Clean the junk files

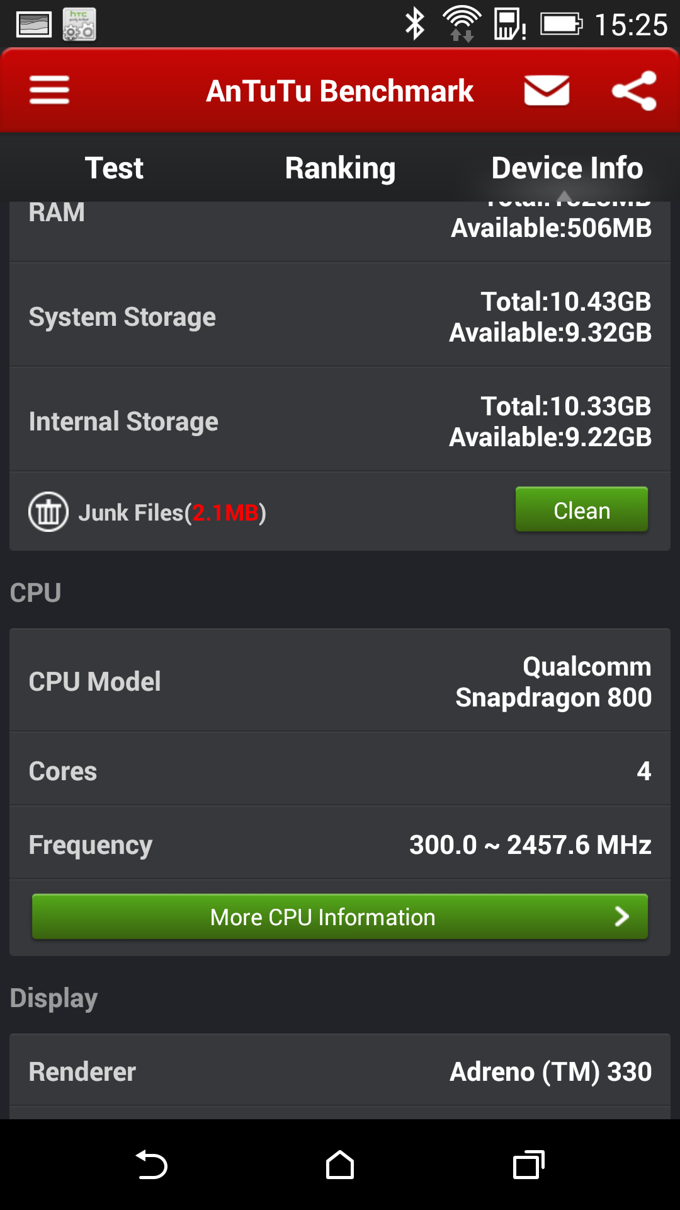pyautogui.click(x=582, y=510)
